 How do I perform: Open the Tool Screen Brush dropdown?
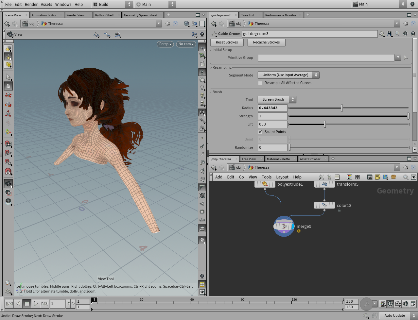(277, 99)
